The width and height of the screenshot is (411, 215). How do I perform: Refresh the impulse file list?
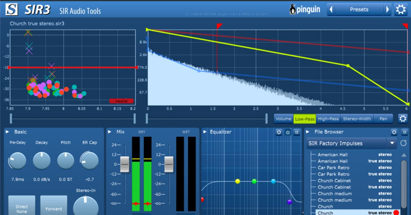(x=403, y=143)
